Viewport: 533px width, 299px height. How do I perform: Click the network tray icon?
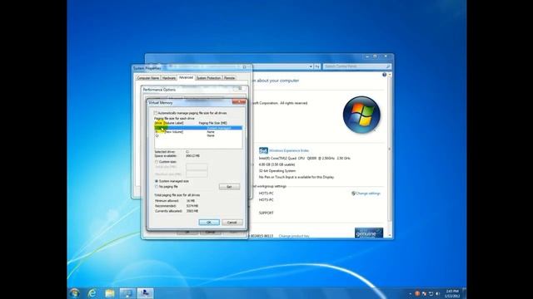click(x=431, y=293)
